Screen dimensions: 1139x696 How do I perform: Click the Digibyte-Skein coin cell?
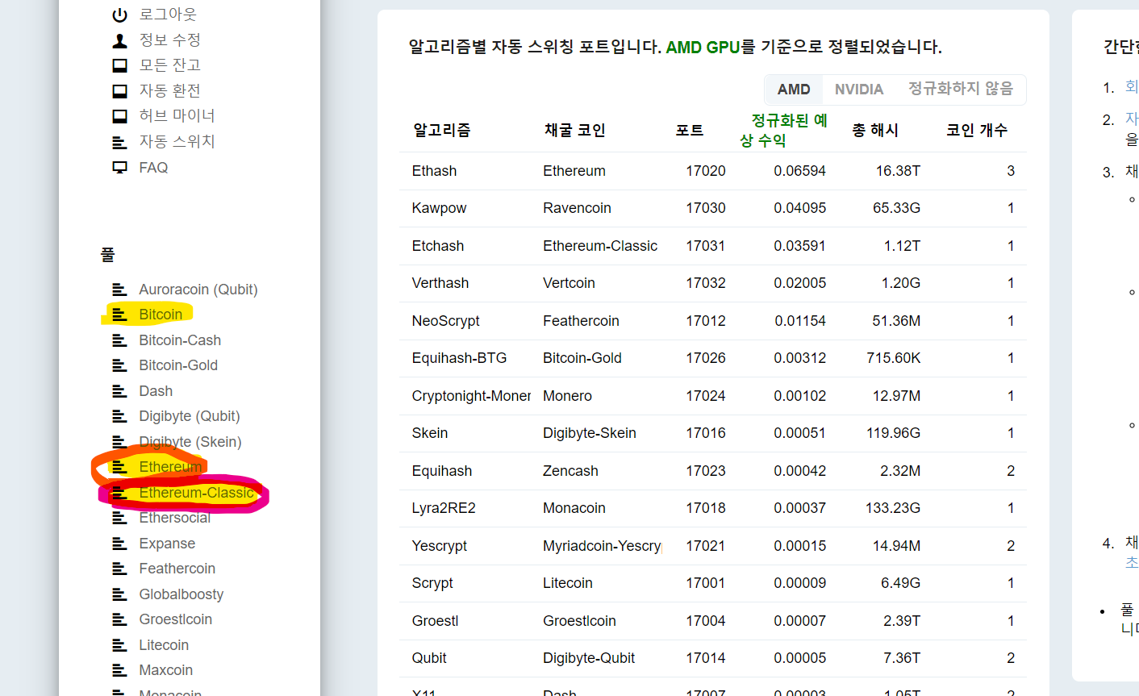589,433
